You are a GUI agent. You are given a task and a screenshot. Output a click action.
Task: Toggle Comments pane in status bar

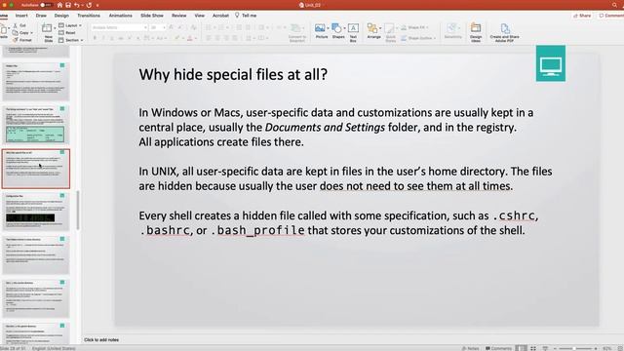[x=498, y=348]
